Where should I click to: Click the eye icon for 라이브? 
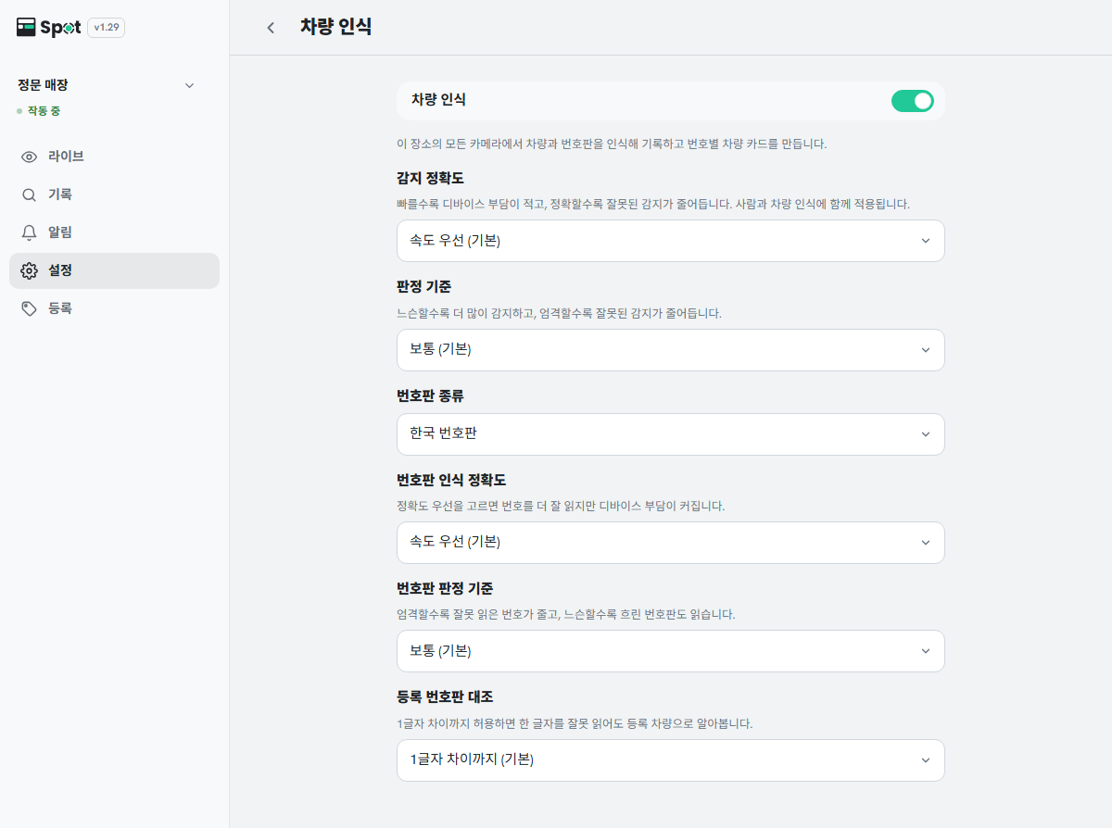pyautogui.click(x=30, y=157)
